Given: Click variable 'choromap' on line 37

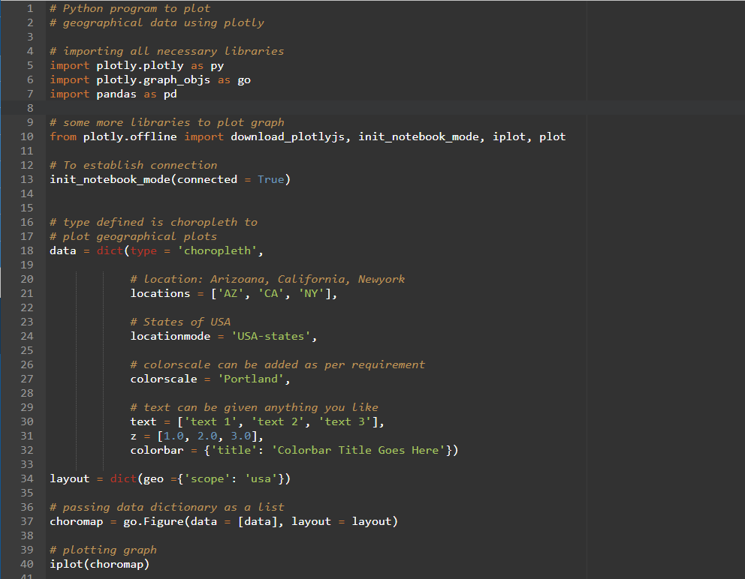Looking at the screenshot, I should click(x=76, y=521).
